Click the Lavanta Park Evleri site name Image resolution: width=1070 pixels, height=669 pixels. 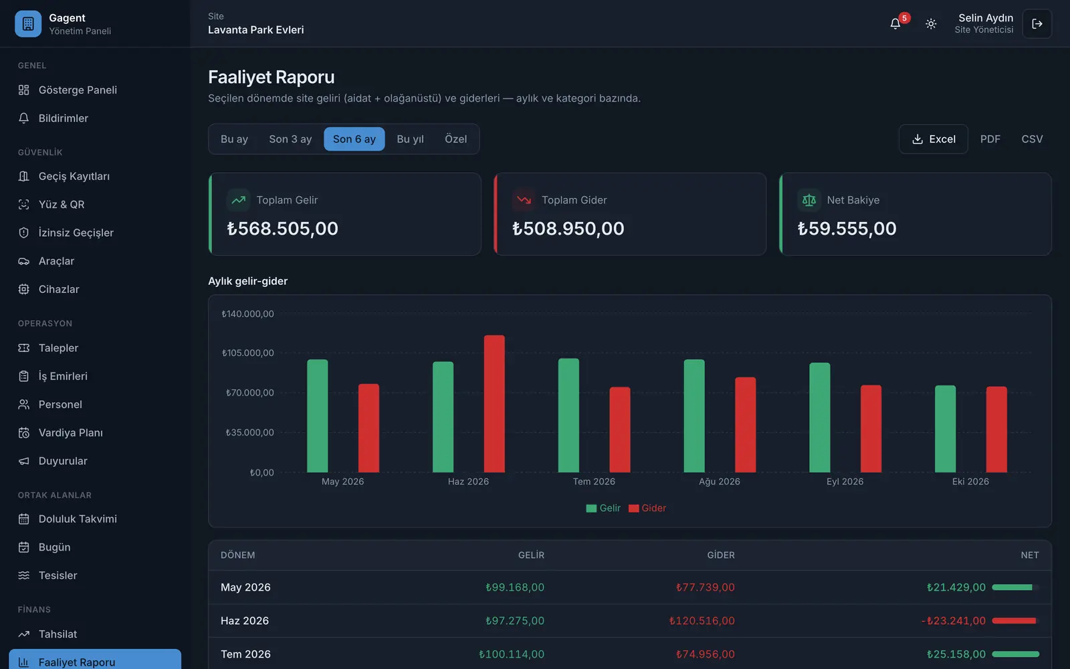(x=256, y=30)
